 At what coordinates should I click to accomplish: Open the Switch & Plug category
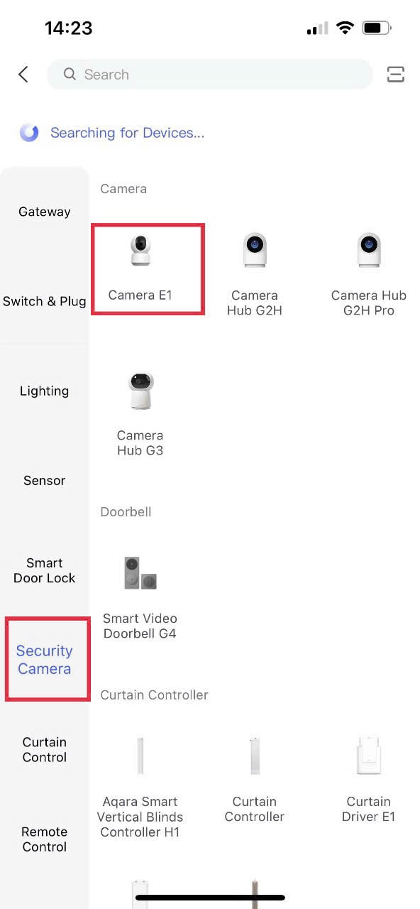(44, 301)
